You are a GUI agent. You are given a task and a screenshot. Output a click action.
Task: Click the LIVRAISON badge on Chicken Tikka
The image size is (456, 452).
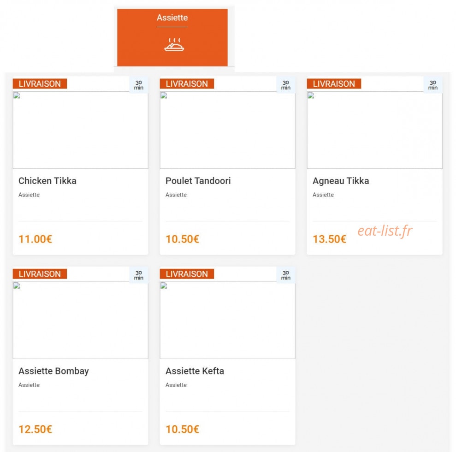pyautogui.click(x=40, y=83)
